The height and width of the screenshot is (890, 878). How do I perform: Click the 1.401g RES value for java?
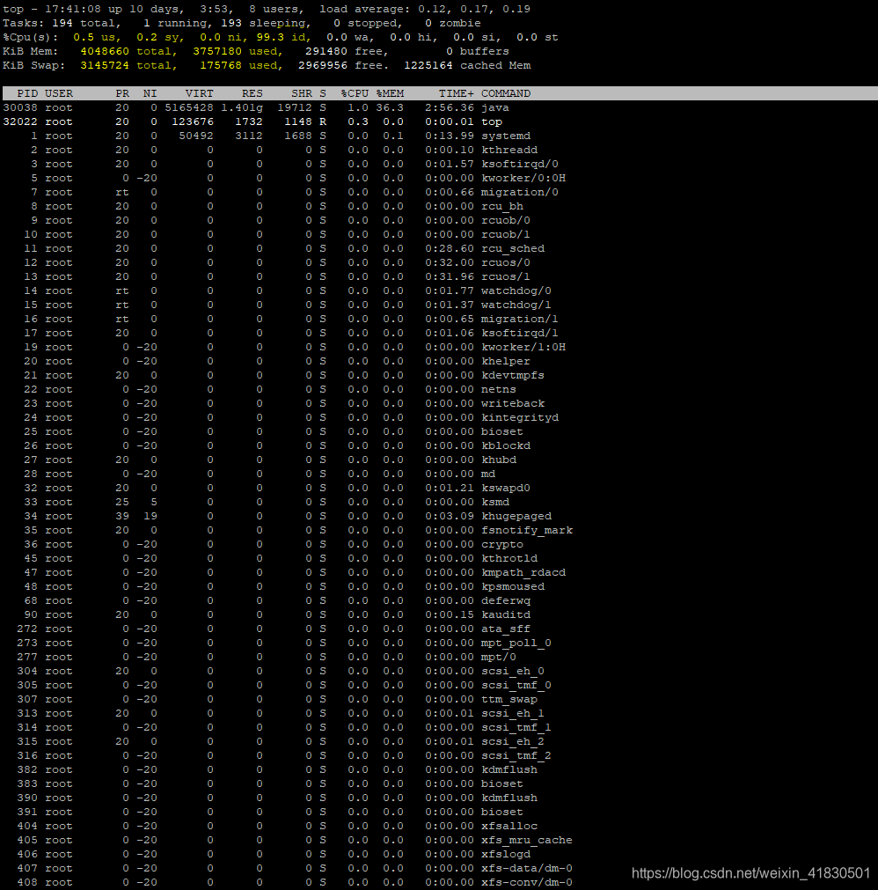(x=242, y=107)
